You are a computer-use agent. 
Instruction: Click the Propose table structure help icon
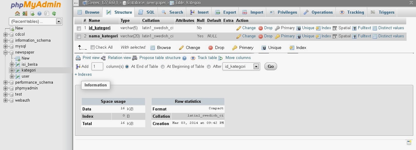184,58
